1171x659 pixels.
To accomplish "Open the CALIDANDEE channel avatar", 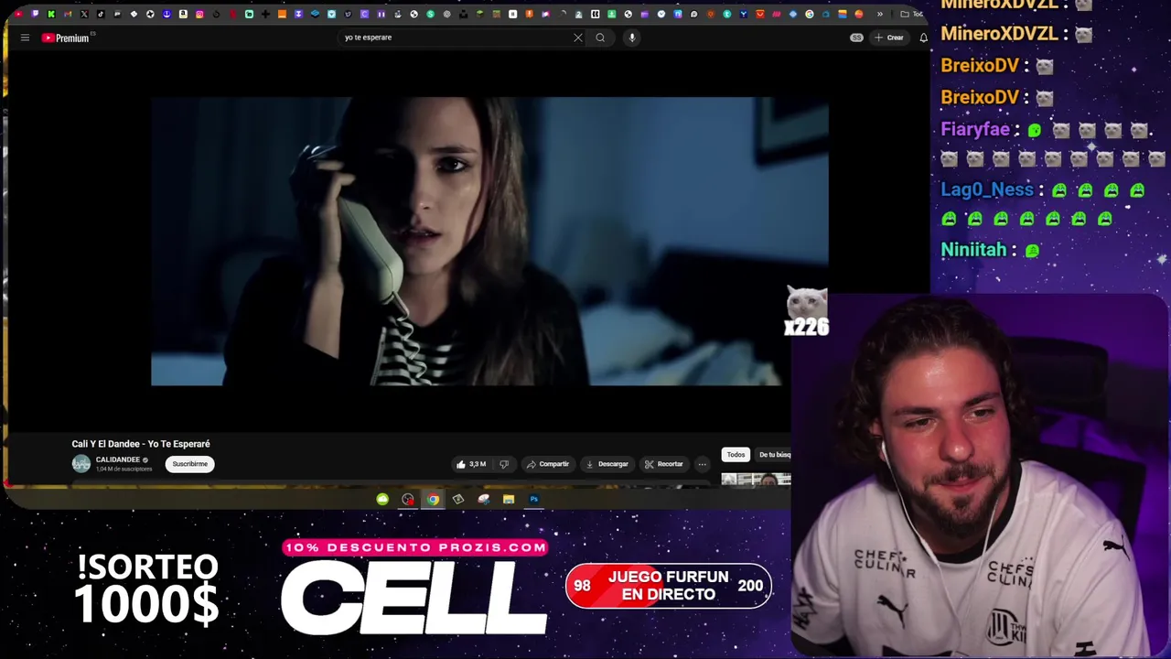I will (x=81, y=463).
